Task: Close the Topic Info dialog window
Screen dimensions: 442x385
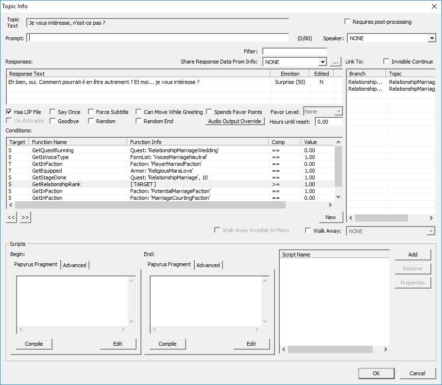Action: (x=433, y=6)
